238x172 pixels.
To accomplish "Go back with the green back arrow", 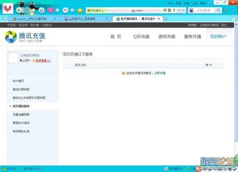I will click(x=19, y=10).
